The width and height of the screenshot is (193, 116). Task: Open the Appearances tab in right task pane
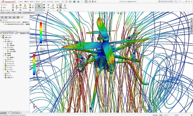click(191, 28)
